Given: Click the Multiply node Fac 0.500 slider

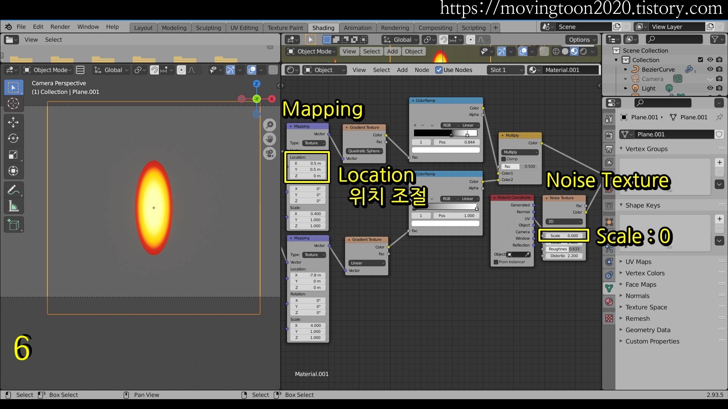Looking at the screenshot, I should 520,167.
